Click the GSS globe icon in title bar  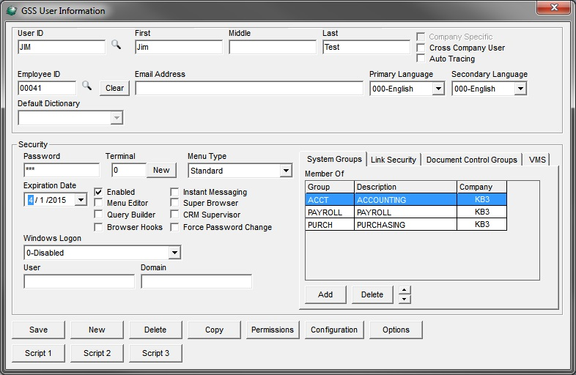[x=12, y=11]
